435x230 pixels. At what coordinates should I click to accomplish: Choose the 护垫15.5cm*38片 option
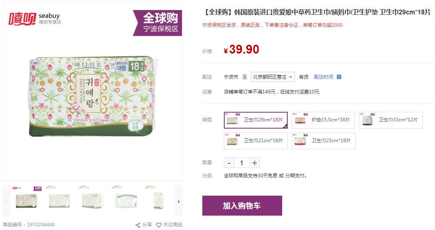pos(323,120)
